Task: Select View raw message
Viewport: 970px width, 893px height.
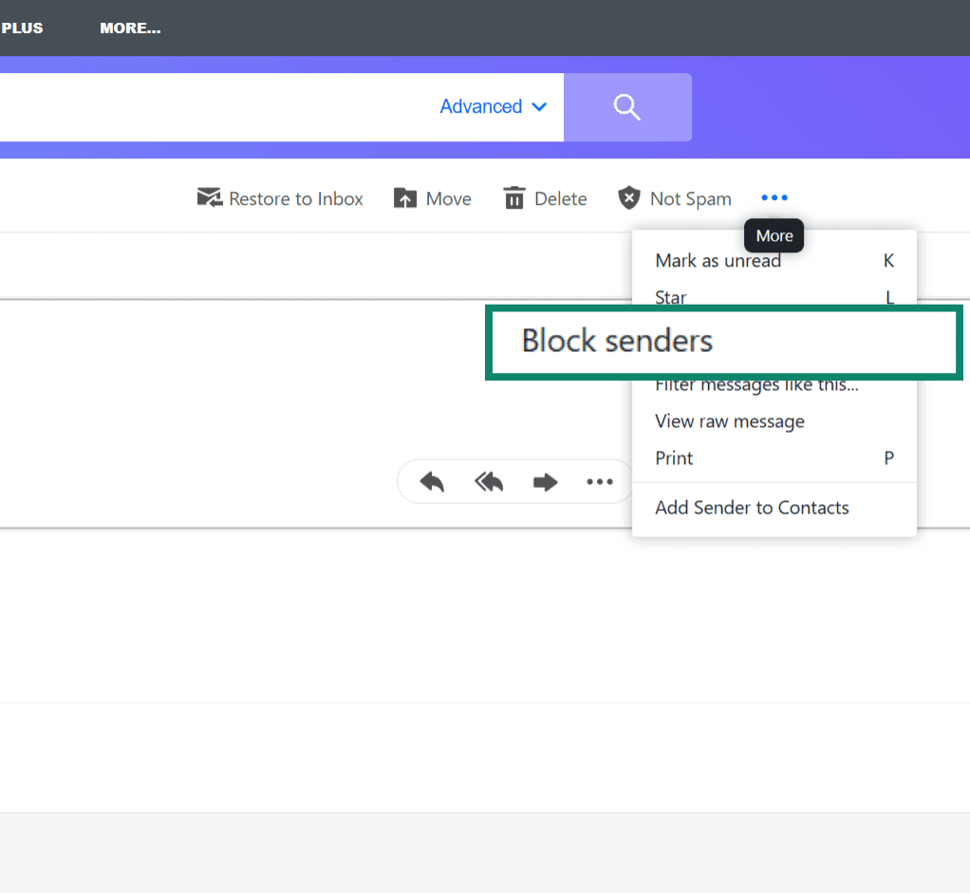Action: pos(729,421)
